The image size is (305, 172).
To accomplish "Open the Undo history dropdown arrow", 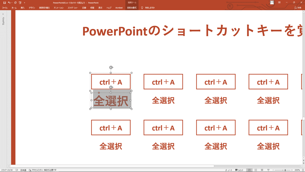I will tap(12, 3).
